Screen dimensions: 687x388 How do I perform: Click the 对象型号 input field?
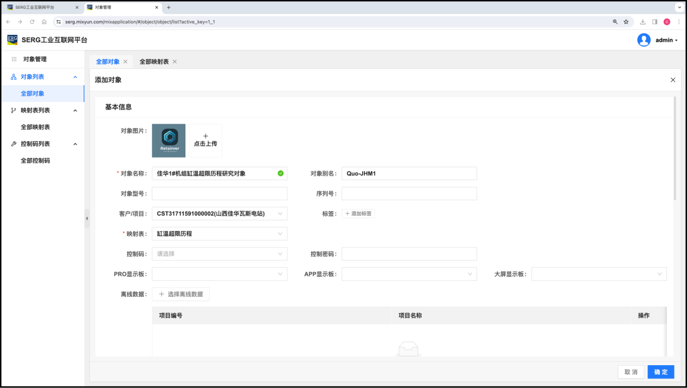(x=220, y=194)
